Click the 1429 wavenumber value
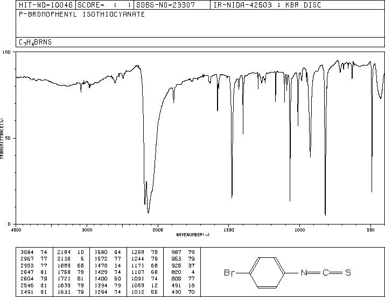 click(x=101, y=272)
